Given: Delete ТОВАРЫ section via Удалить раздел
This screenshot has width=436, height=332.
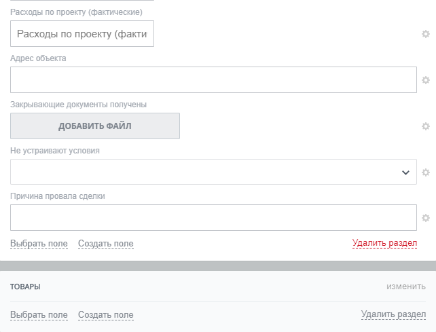Looking at the screenshot, I should click(x=393, y=314).
